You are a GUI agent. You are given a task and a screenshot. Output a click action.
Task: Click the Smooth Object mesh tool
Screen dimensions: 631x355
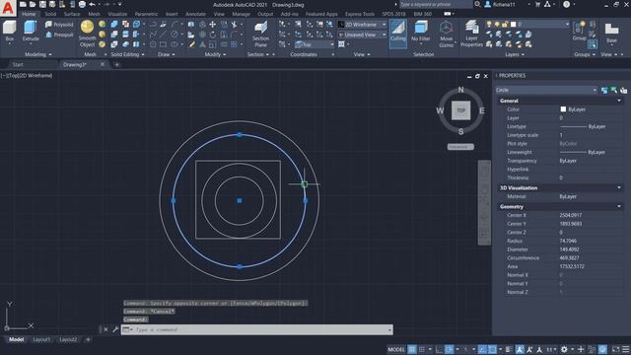point(87,34)
